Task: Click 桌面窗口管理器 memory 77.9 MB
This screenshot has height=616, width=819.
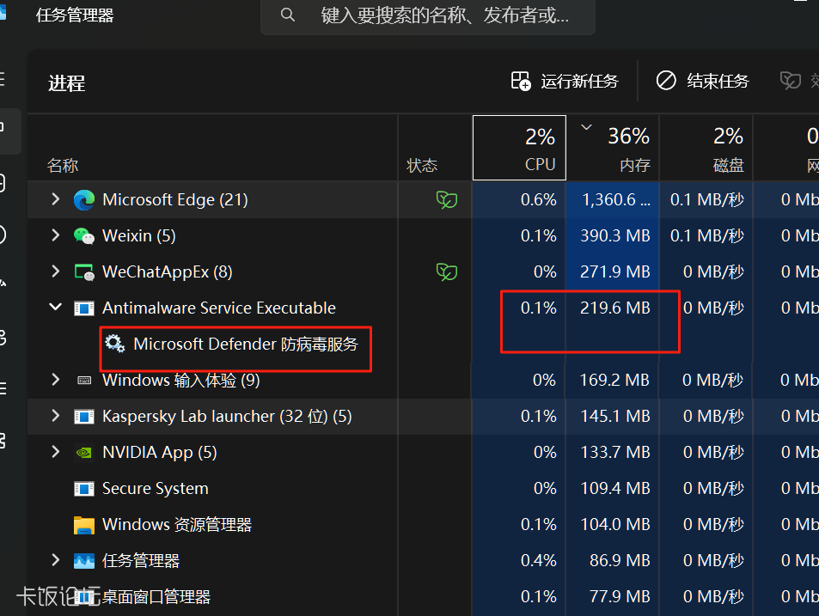Action: coord(620,596)
